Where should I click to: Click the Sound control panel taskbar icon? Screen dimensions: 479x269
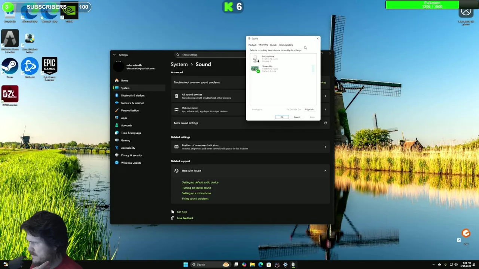(x=293, y=265)
